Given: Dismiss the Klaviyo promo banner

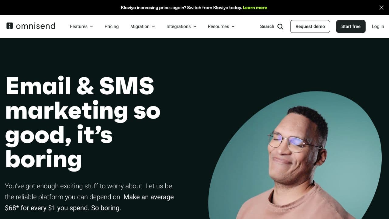Looking at the screenshot, I should click(381, 8).
